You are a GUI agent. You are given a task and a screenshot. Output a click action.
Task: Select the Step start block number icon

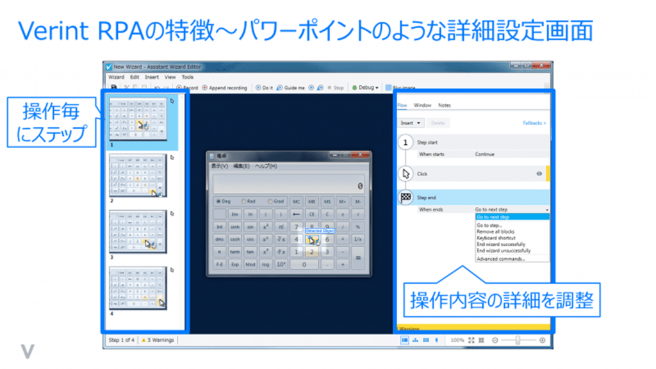pos(405,142)
